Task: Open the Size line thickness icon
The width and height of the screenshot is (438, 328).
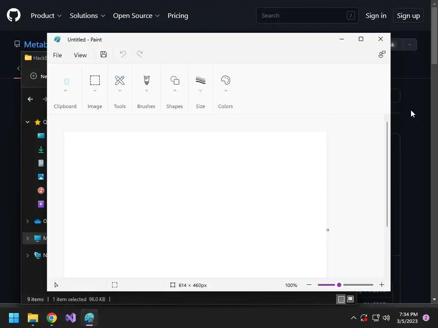Action: point(200,80)
